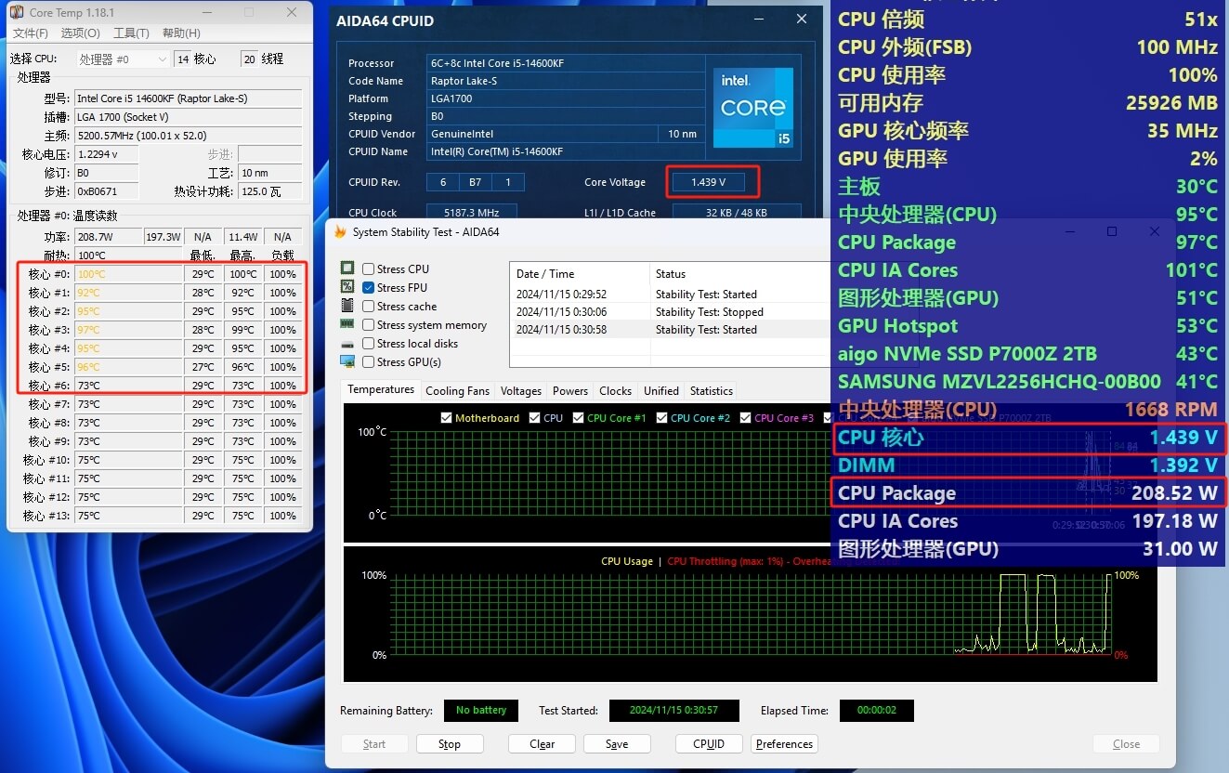Open the 选项(O) menu in Core Temp
The width and height of the screenshot is (1229, 773).
(80, 33)
